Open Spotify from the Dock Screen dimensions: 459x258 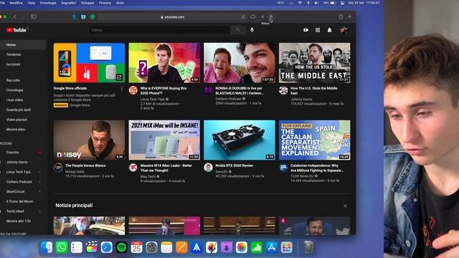point(121,247)
